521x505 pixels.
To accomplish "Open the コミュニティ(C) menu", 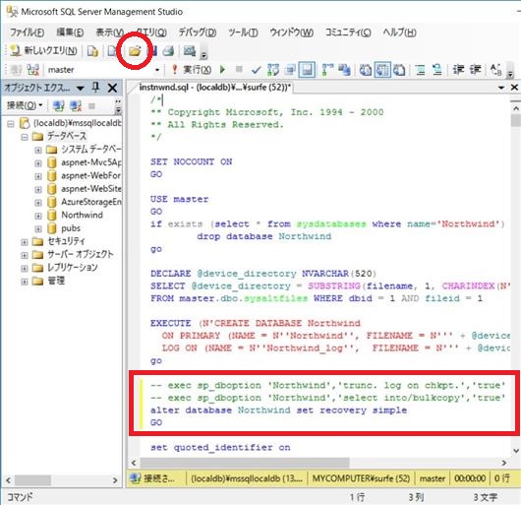I will pyautogui.click(x=348, y=32).
